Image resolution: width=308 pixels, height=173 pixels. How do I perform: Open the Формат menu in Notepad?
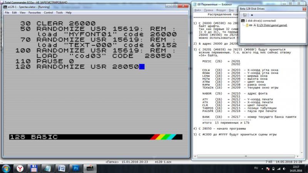click(221, 10)
